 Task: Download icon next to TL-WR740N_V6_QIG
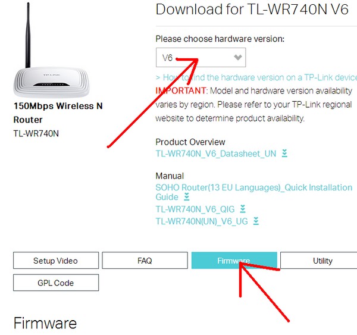(x=243, y=209)
